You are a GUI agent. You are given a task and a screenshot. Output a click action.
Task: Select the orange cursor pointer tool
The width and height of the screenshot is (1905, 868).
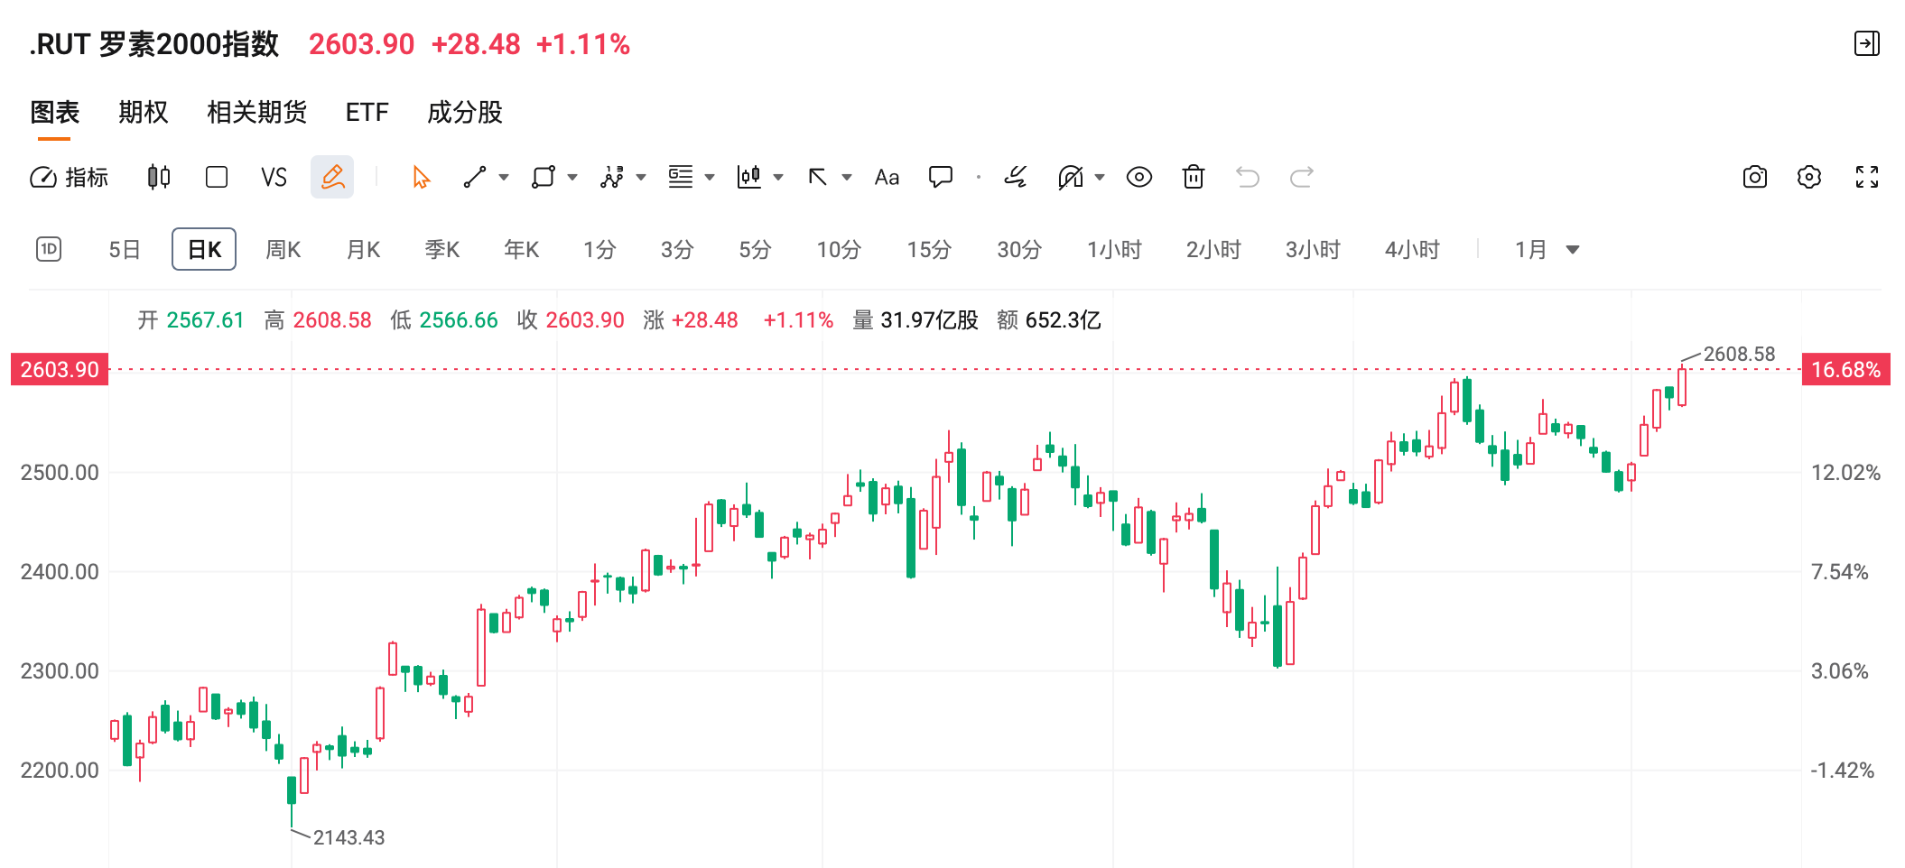[421, 177]
